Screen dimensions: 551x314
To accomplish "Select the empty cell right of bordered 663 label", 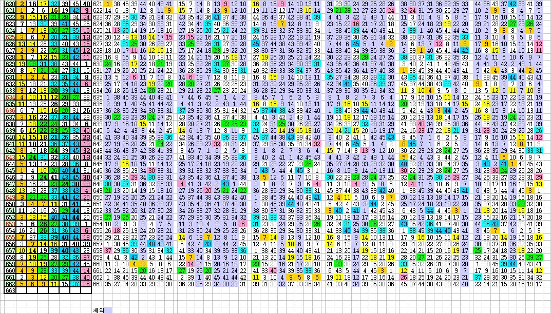I will tap(22, 290).
